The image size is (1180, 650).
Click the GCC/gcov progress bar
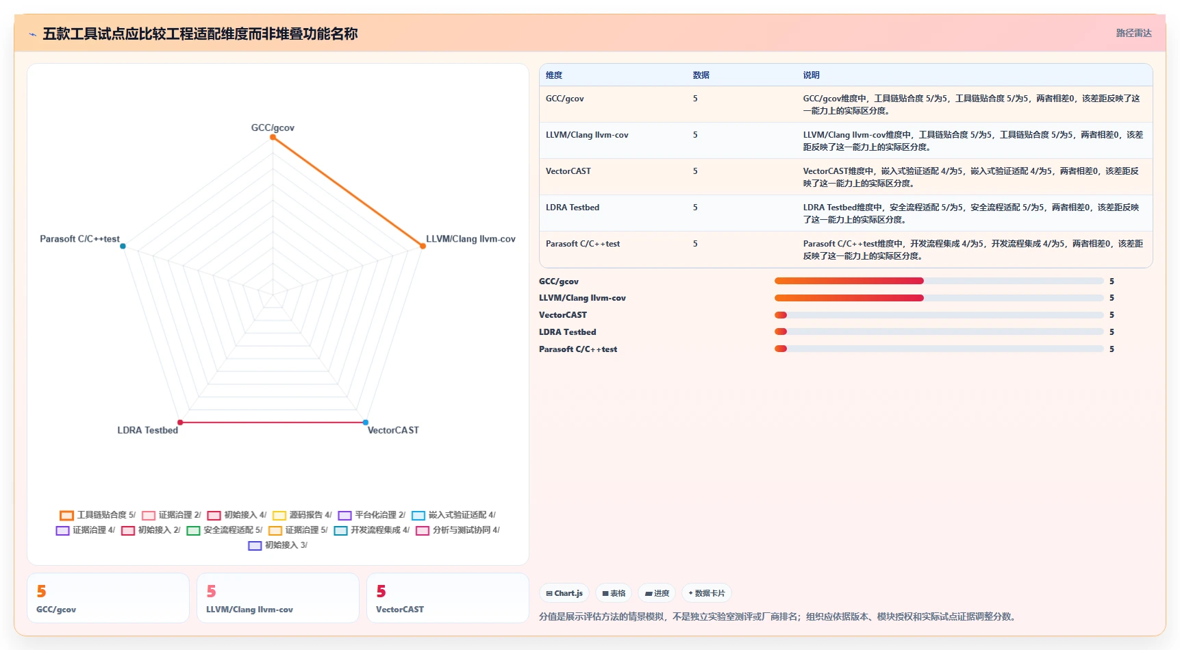tap(939, 281)
